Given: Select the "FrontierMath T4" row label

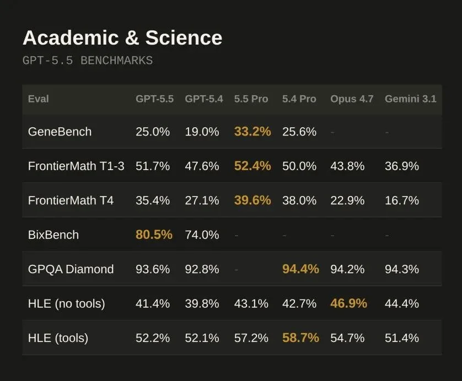Looking at the screenshot, I should click(x=71, y=200).
